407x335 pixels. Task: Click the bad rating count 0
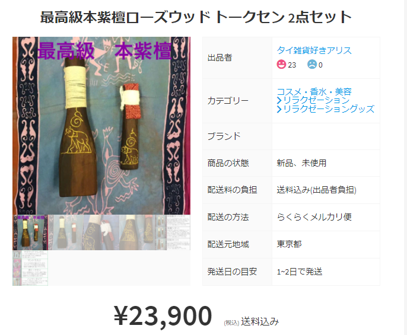pos(320,65)
